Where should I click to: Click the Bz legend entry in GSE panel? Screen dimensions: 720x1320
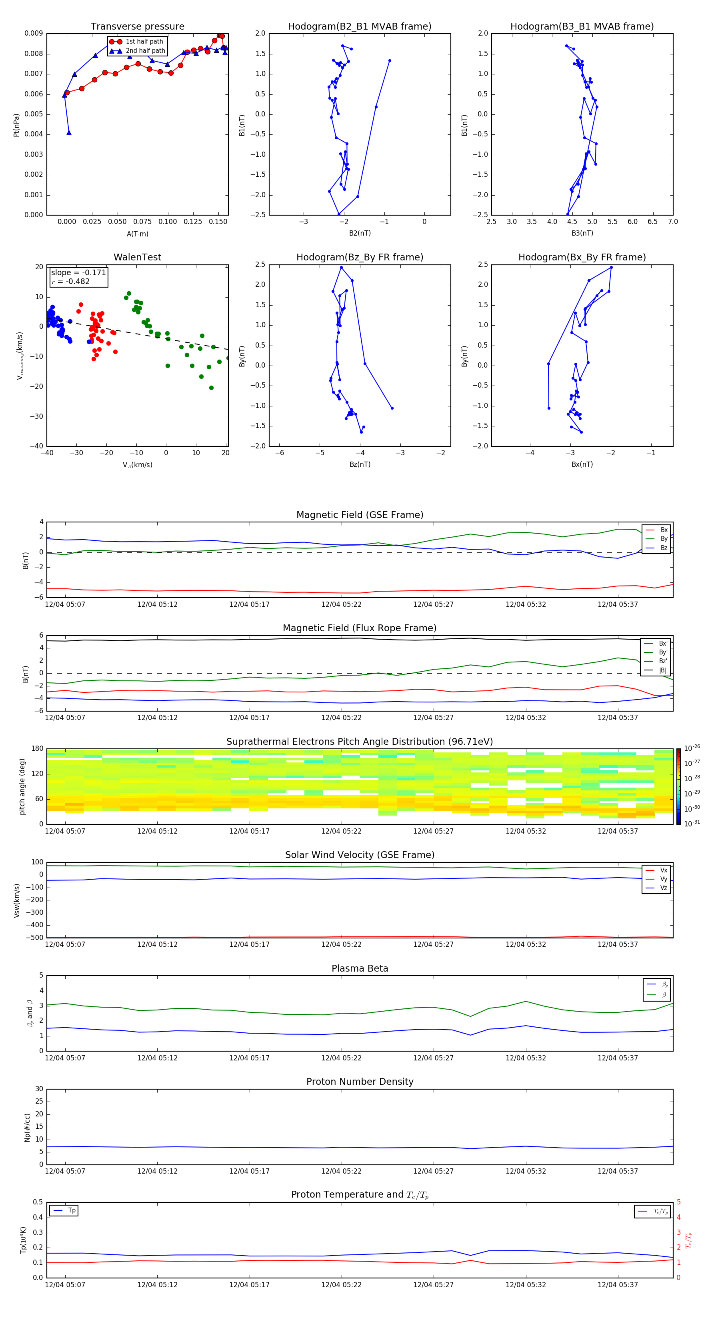point(656,548)
